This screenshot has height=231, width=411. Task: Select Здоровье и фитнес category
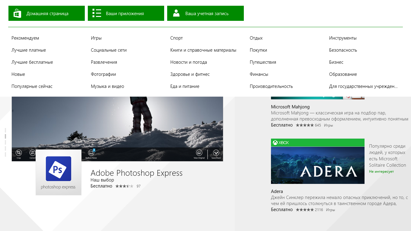click(x=190, y=74)
